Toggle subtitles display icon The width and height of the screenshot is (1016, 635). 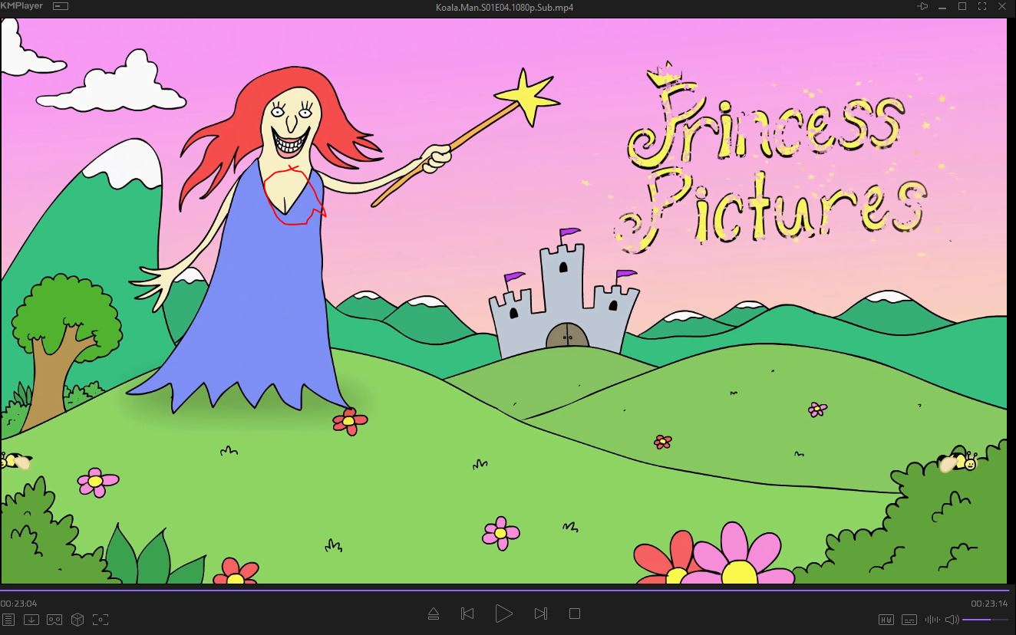pyautogui.click(x=909, y=620)
